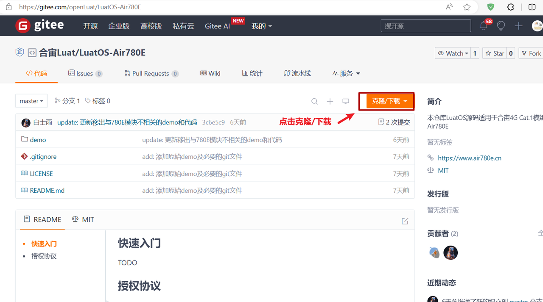View 标签 0 tags link

(x=98, y=101)
